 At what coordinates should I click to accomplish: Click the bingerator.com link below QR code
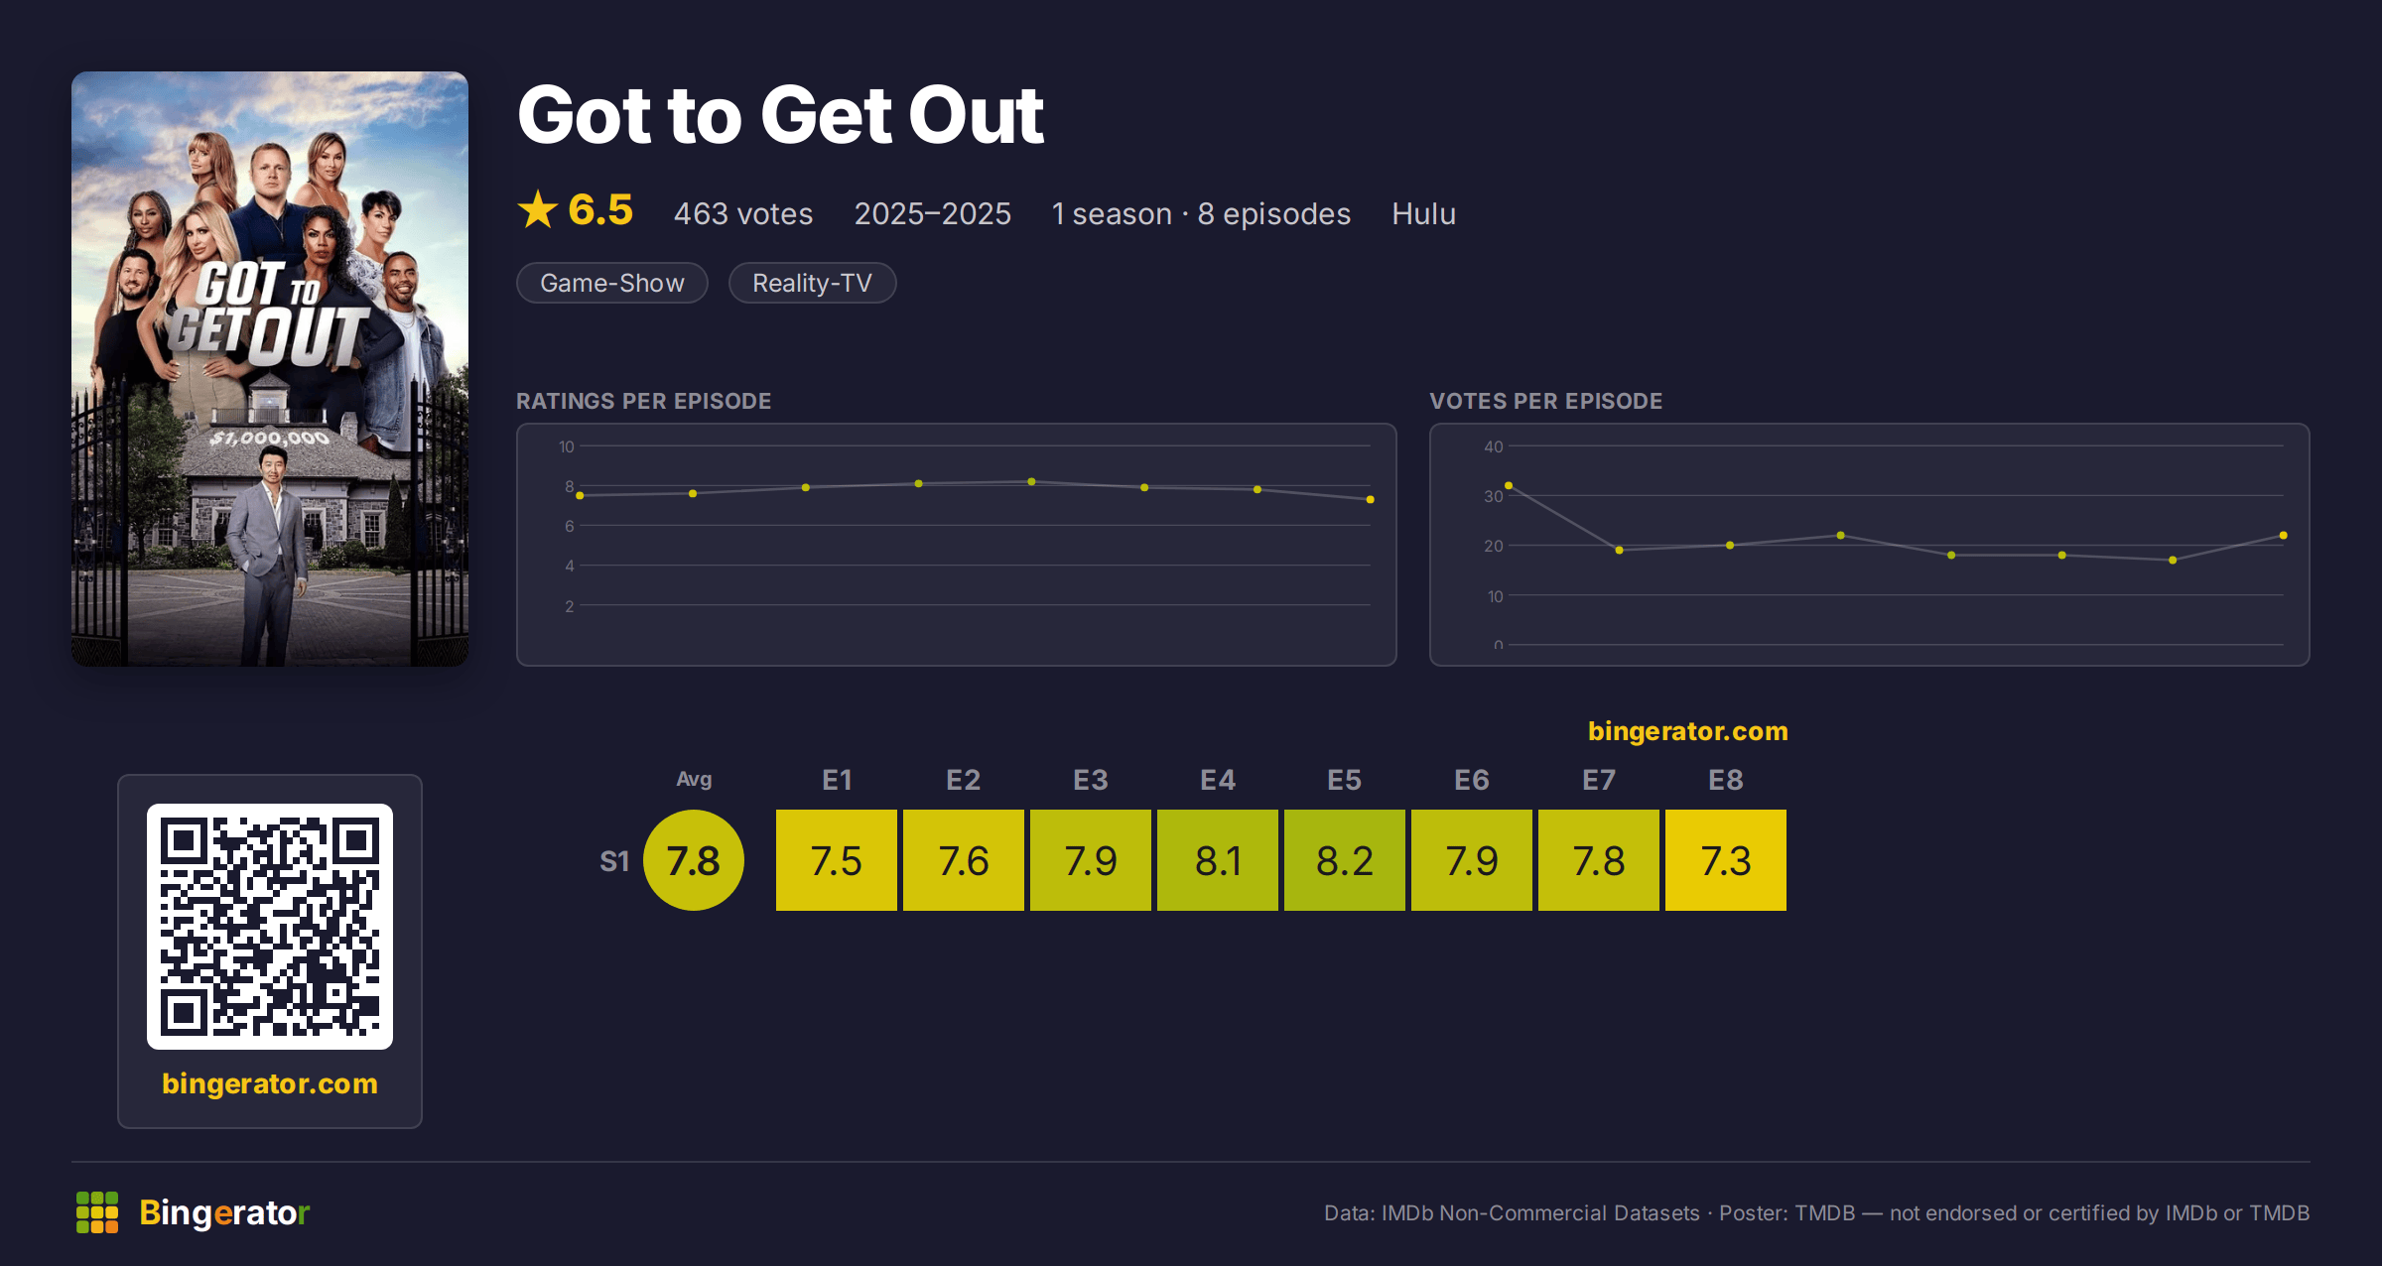point(270,1083)
